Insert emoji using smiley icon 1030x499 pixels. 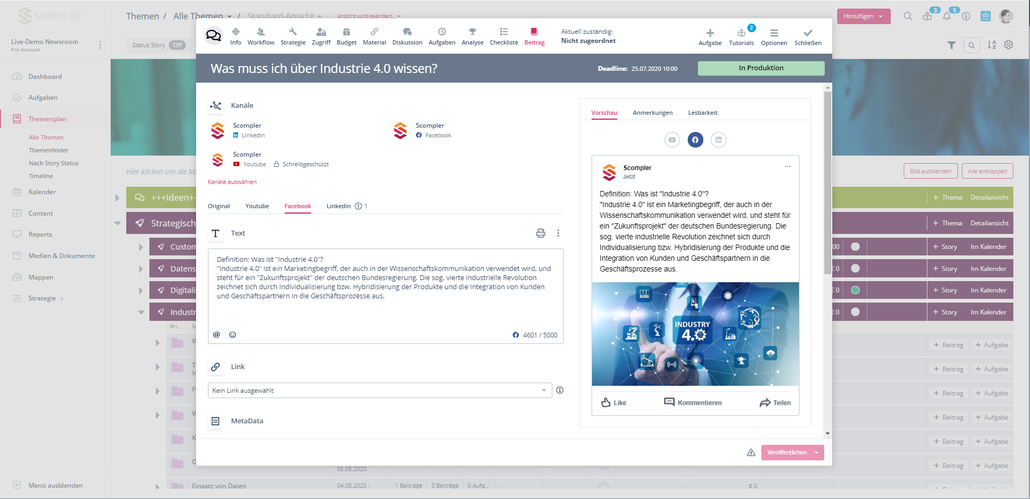233,335
